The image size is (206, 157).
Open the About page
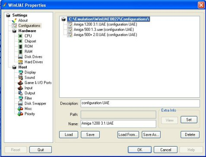point(23,20)
